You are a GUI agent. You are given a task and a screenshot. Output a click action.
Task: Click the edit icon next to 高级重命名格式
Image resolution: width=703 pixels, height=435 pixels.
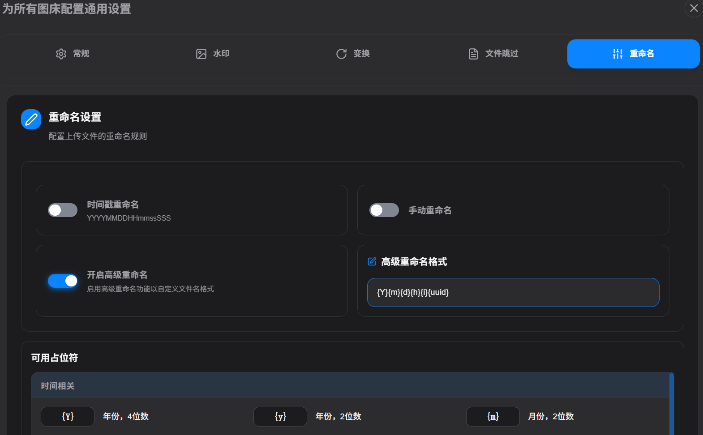pos(372,261)
